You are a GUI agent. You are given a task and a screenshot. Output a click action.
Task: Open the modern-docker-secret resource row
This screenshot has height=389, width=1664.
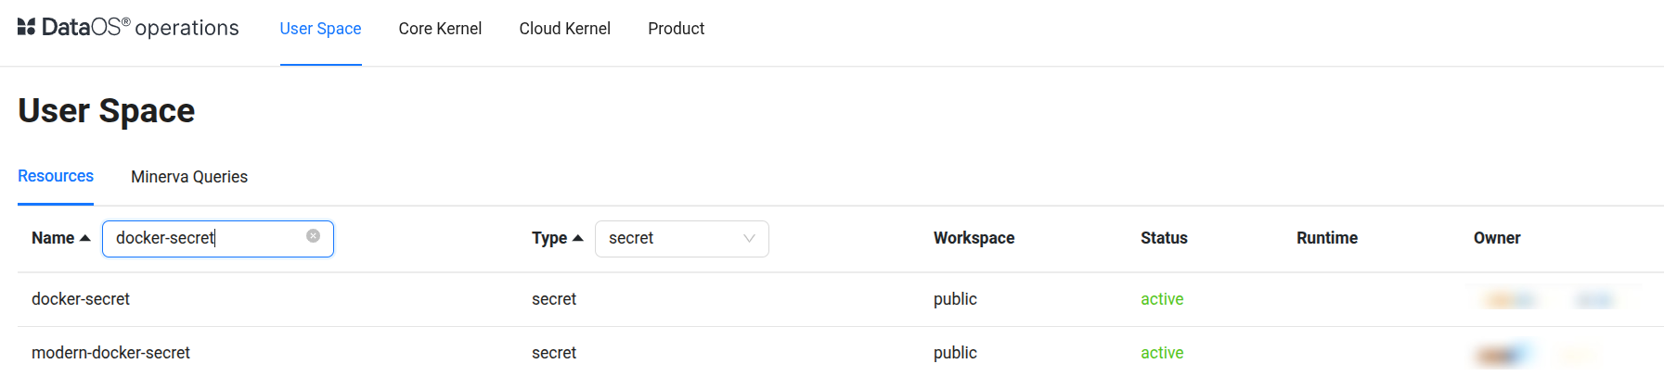[110, 353]
